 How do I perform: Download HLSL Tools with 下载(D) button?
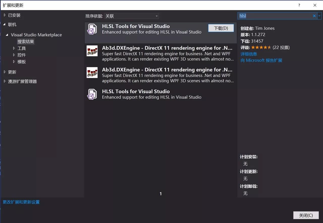tap(221, 28)
